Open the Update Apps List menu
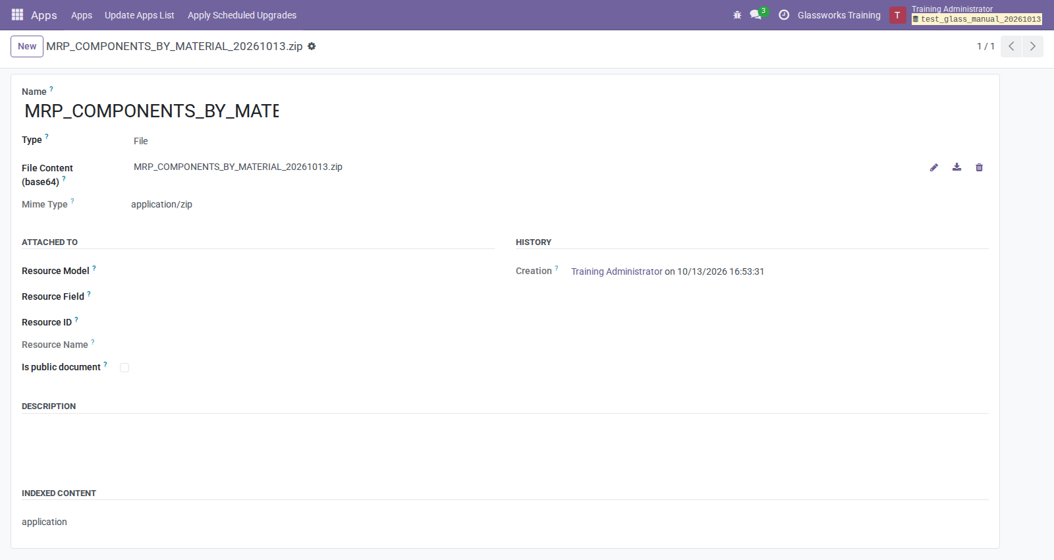 [x=140, y=15]
